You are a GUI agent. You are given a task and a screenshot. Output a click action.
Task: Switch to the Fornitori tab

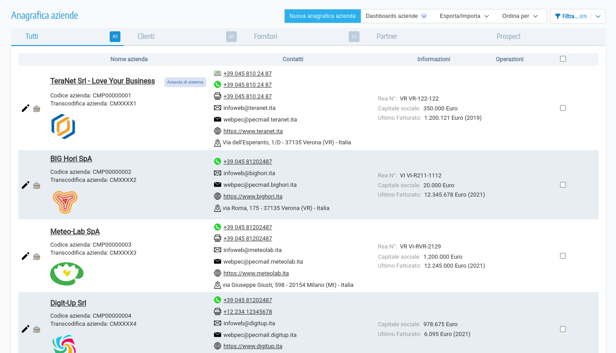point(265,36)
